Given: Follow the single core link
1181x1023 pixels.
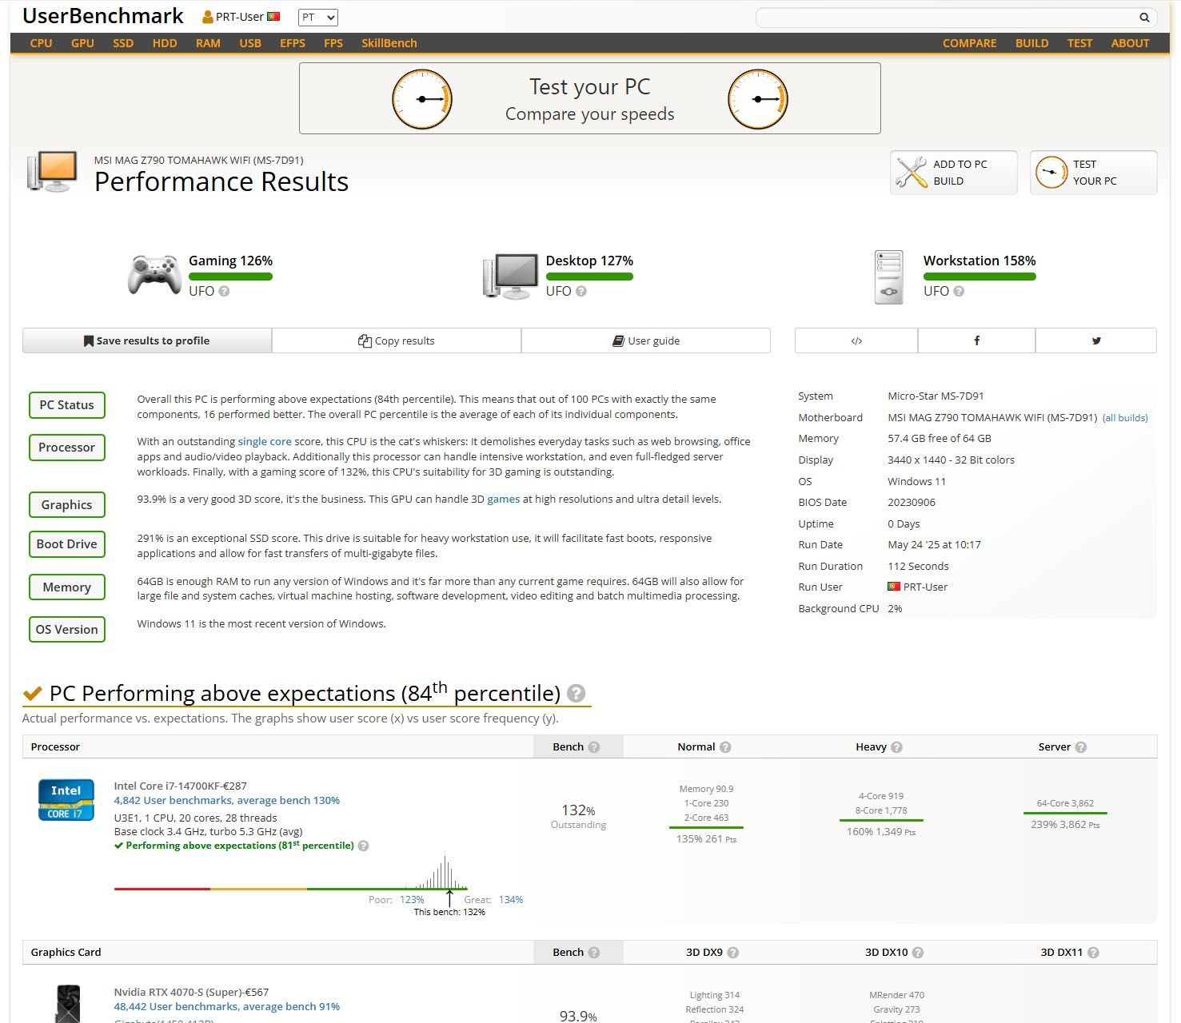Looking at the screenshot, I should click(x=265, y=441).
